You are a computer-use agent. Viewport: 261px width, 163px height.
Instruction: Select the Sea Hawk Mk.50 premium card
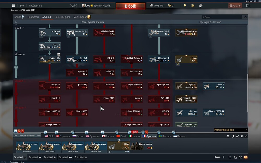click(186, 33)
